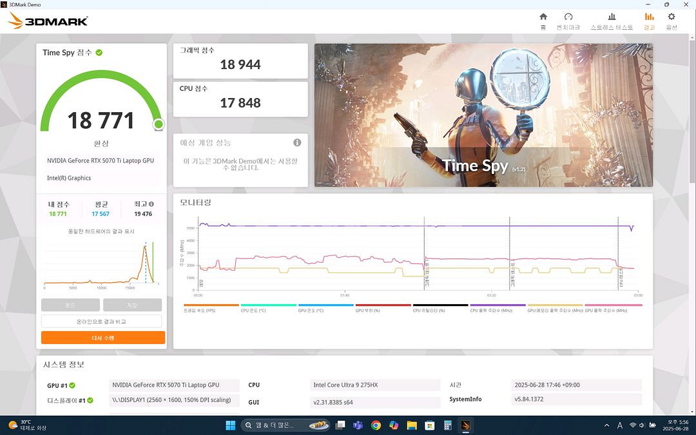Click the 3DMark icon in the taskbar
The height and width of the screenshot is (435, 696).
465,425
